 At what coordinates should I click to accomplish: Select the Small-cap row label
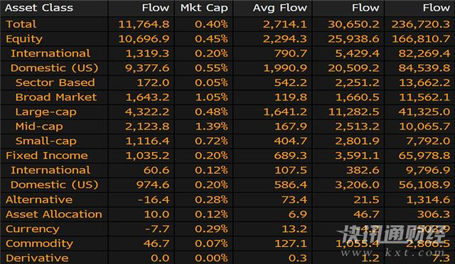[45, 141]
